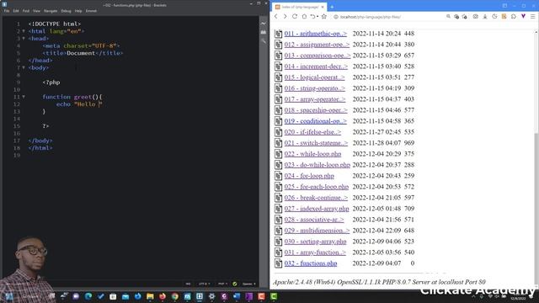The image size is (539, 303).
Task: Open Firefox from the taskbar
Action: click(x=163, y=296)
